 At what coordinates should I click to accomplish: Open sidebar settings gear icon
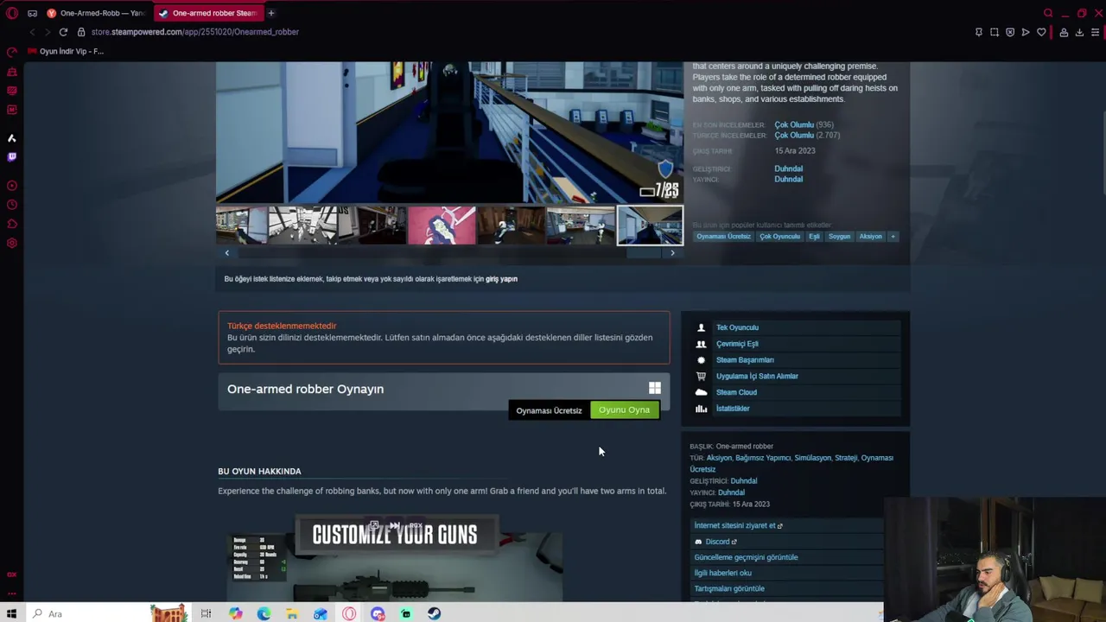[x=11, y=243]
